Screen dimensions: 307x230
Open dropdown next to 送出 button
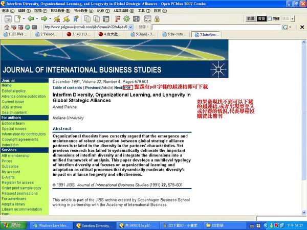(293, 19)
